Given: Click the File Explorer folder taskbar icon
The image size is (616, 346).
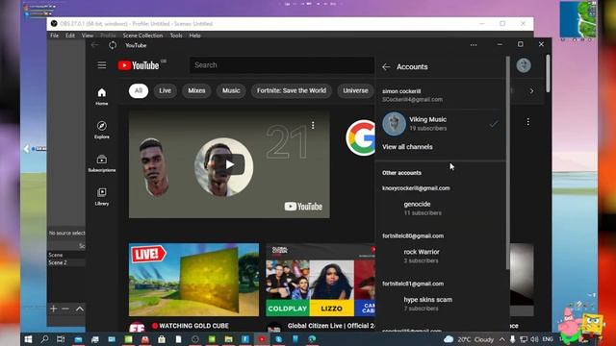Looking at the screenshot, I should click(x=229, y=339).
